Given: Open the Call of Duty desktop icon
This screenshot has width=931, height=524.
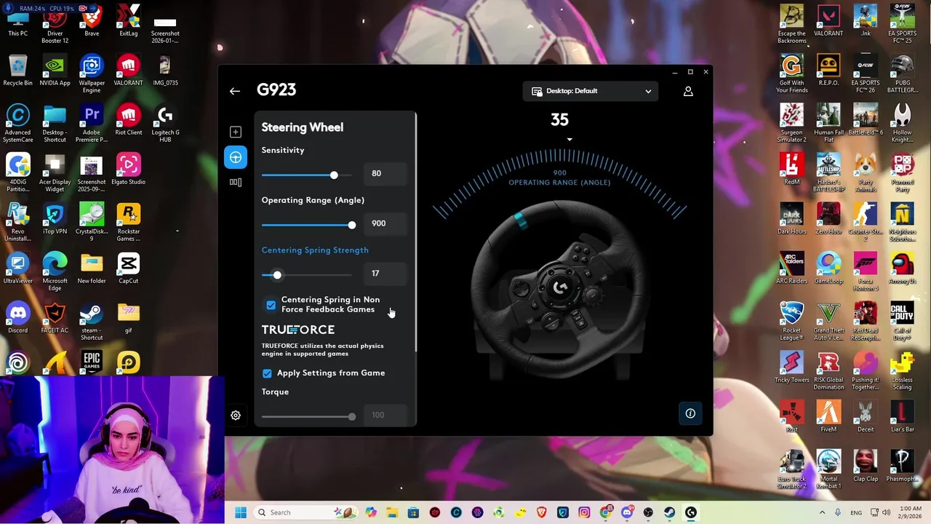Looking at the screenshot, I should [902, 322].
